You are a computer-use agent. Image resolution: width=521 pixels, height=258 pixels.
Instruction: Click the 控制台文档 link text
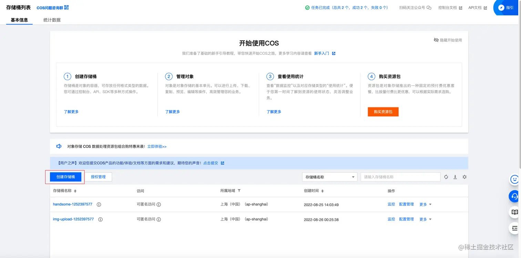448,8
